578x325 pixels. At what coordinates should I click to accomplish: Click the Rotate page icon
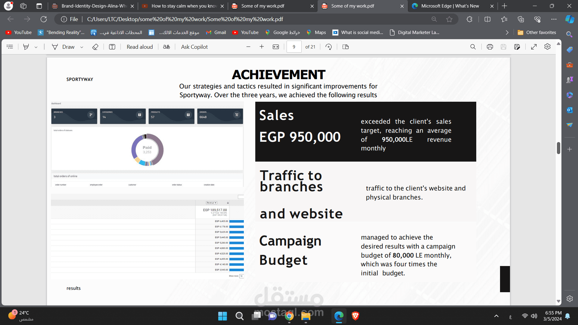329,47
